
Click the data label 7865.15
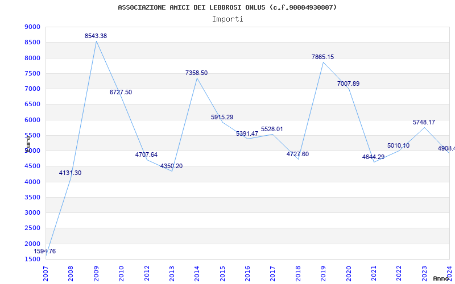[x=322, y=57]
